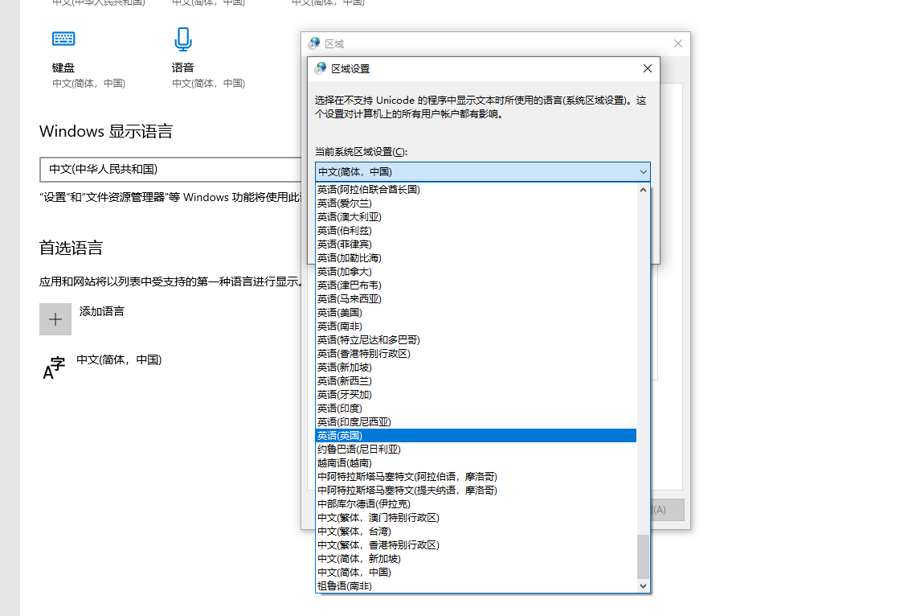908x616 pixels.
Task: Close the 区域 window behind
Action: coord(678,43)
